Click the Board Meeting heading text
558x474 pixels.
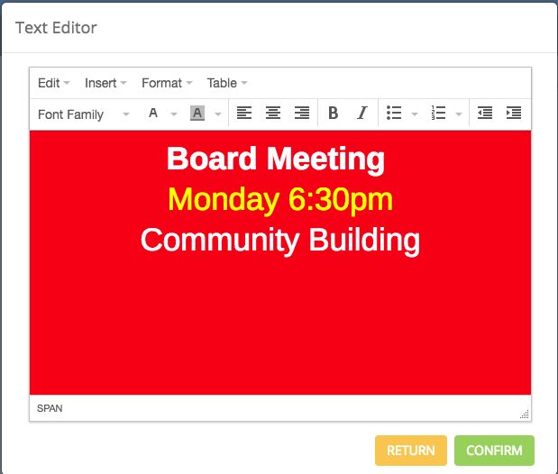coord(276,160)
